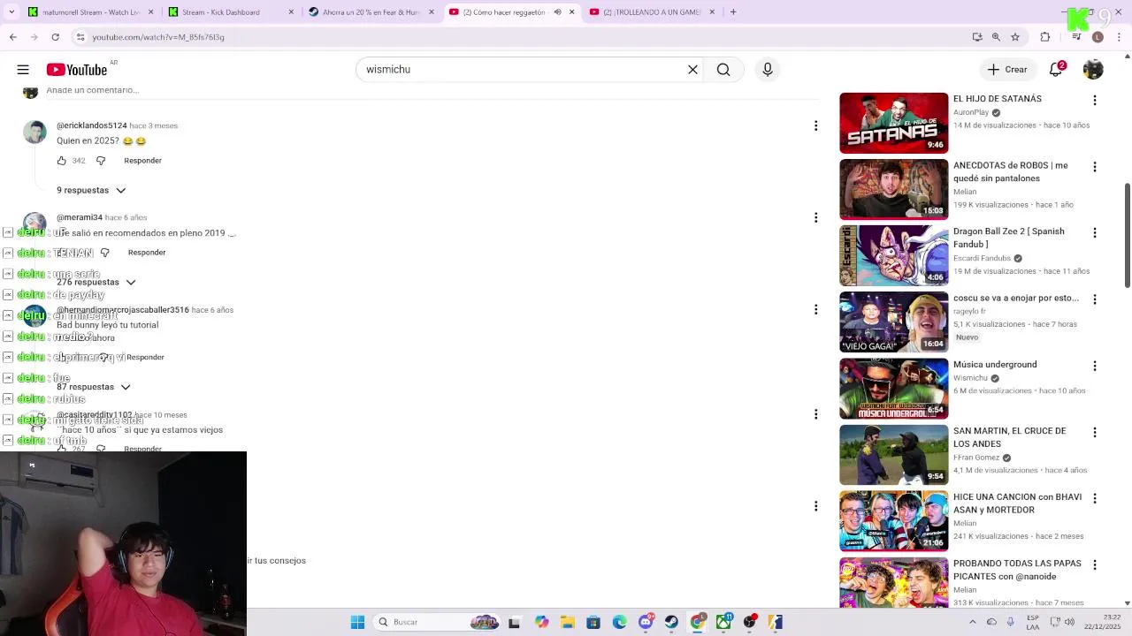
Task: Open Wismichu channel under 'Música underground'
Action: pos(970,378)
